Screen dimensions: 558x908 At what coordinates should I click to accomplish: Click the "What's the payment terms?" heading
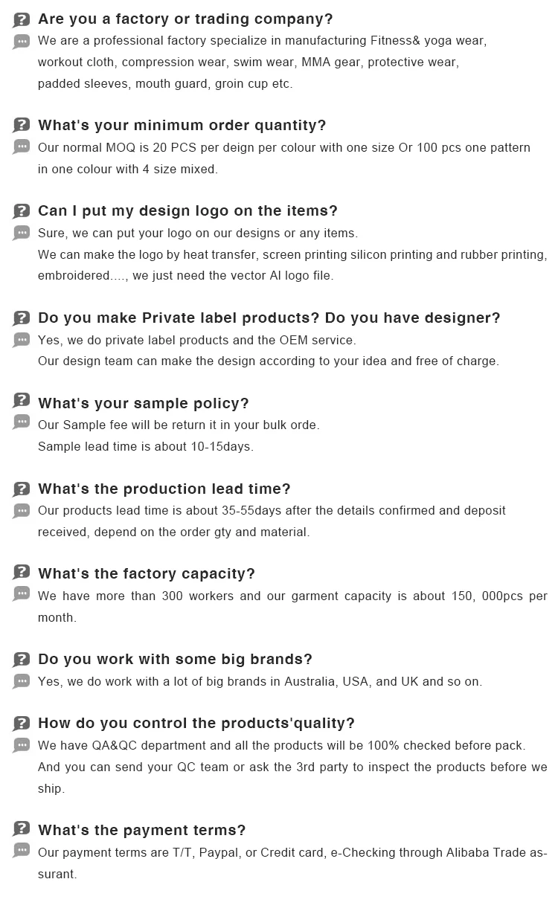(x=141, y=830)
